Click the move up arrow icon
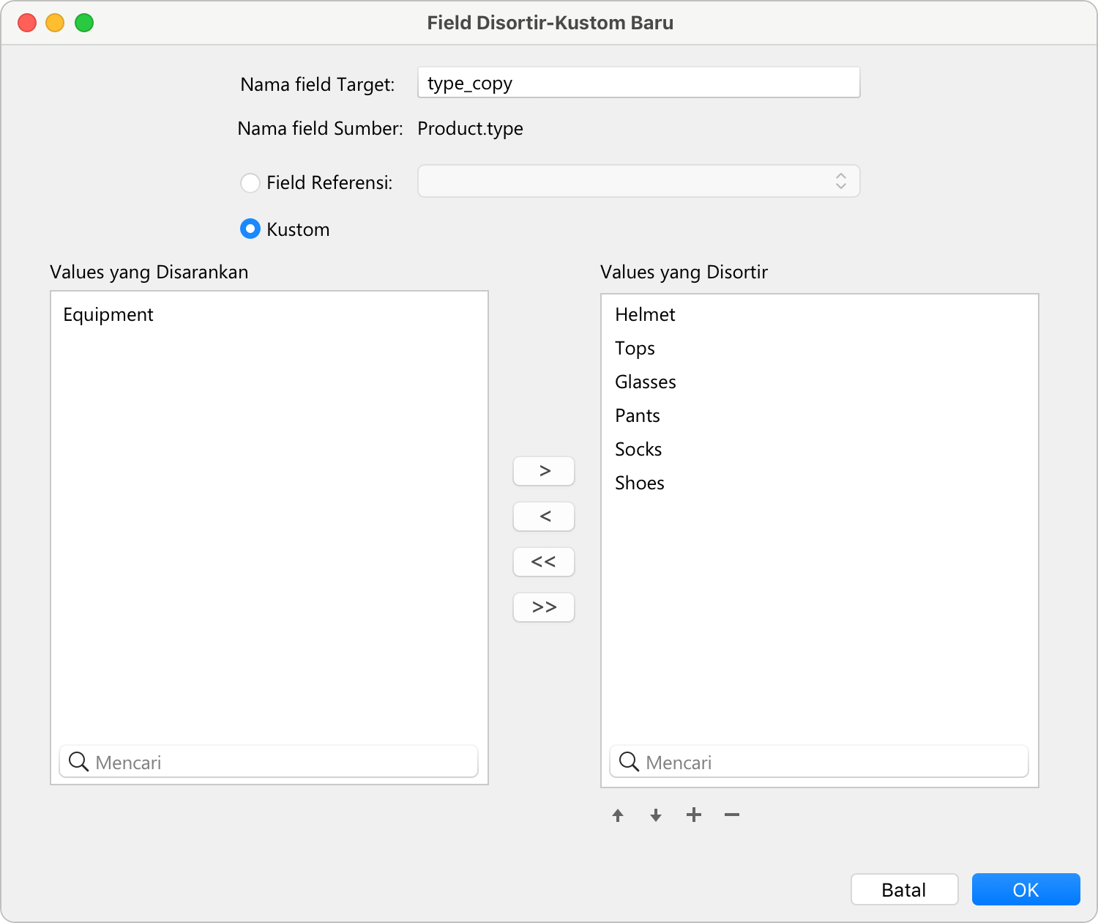Image resolution: width=1098 pixels, height=923 pixels. (618, 815)
